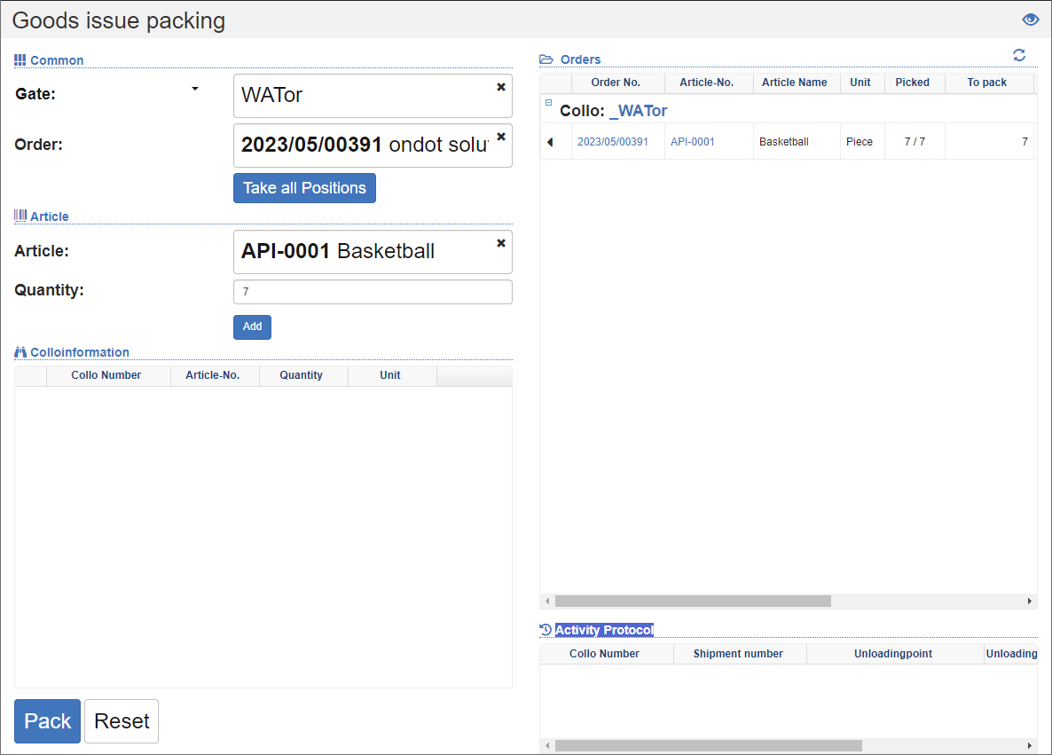
Task: Clear the Gate field with its X
Action: [501, 87]
